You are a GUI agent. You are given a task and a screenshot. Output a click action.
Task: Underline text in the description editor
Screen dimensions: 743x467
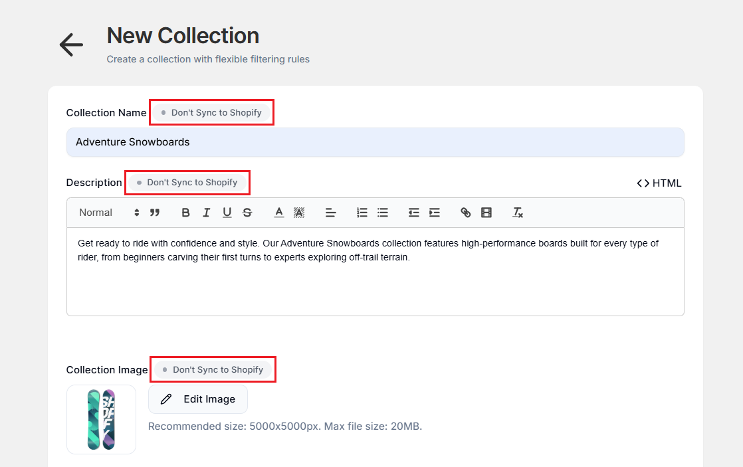(x=227, y=213)
